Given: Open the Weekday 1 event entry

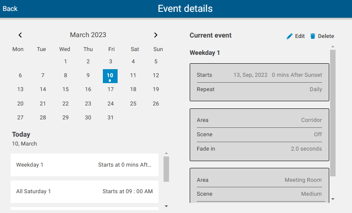Looking at the screenshot, I should point(84,165).
